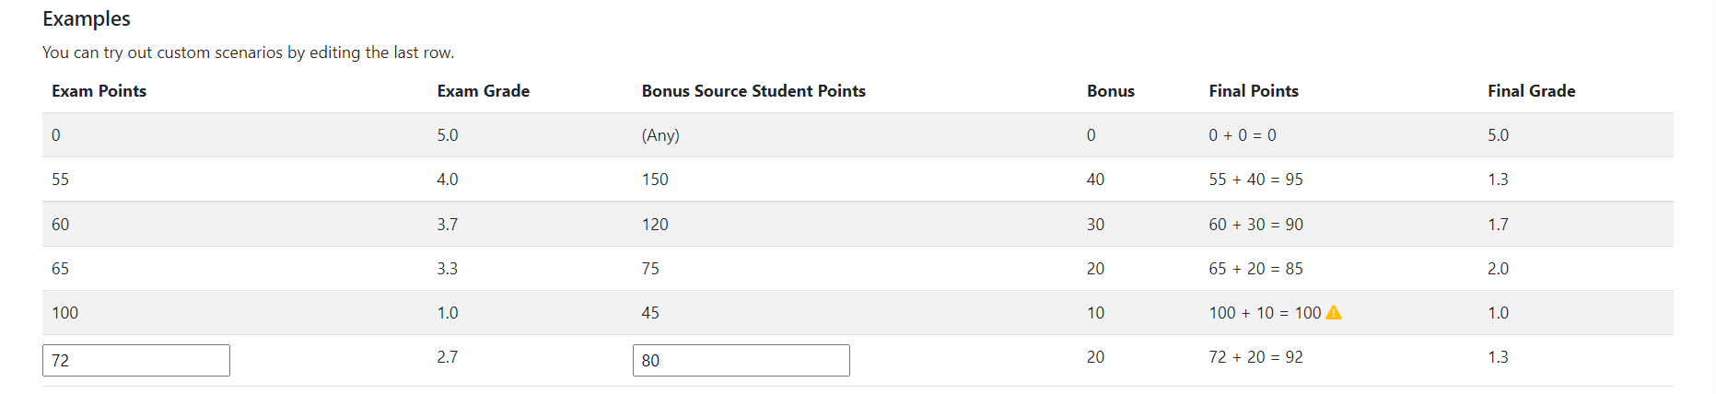Focus the Bonus Source Student Points input containing 80
The height and width of the screenshot is (394, 1716).
click(x=741, y=360)
